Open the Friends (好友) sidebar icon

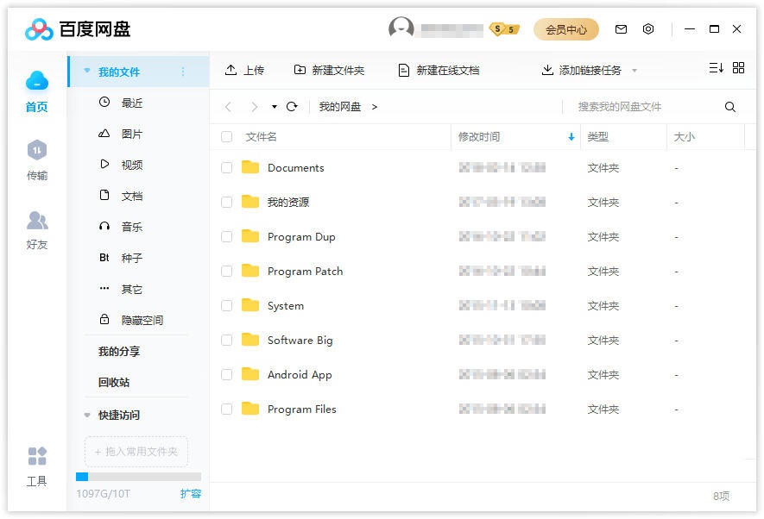click(36, 228)
